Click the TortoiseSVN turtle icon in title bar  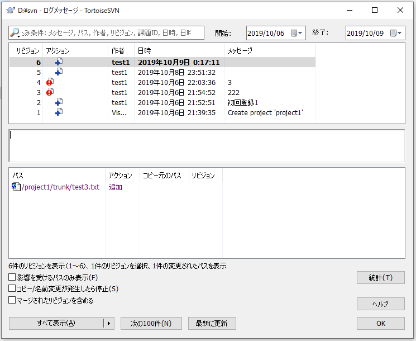coord(11,11)
